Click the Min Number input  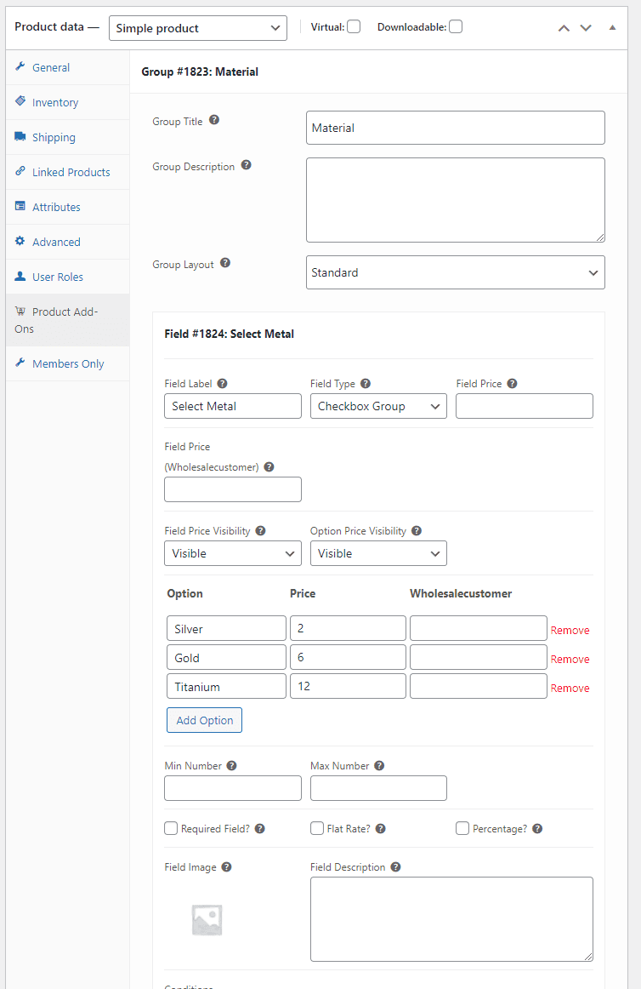[x=233, y=788]
